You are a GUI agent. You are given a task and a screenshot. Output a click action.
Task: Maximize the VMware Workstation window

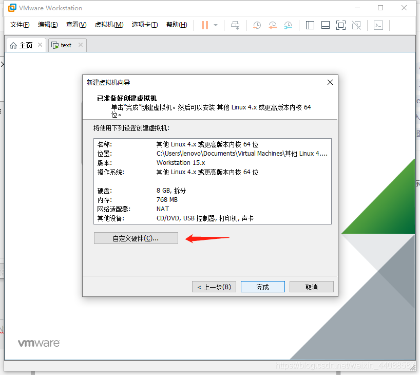click(x=380, y=8)
